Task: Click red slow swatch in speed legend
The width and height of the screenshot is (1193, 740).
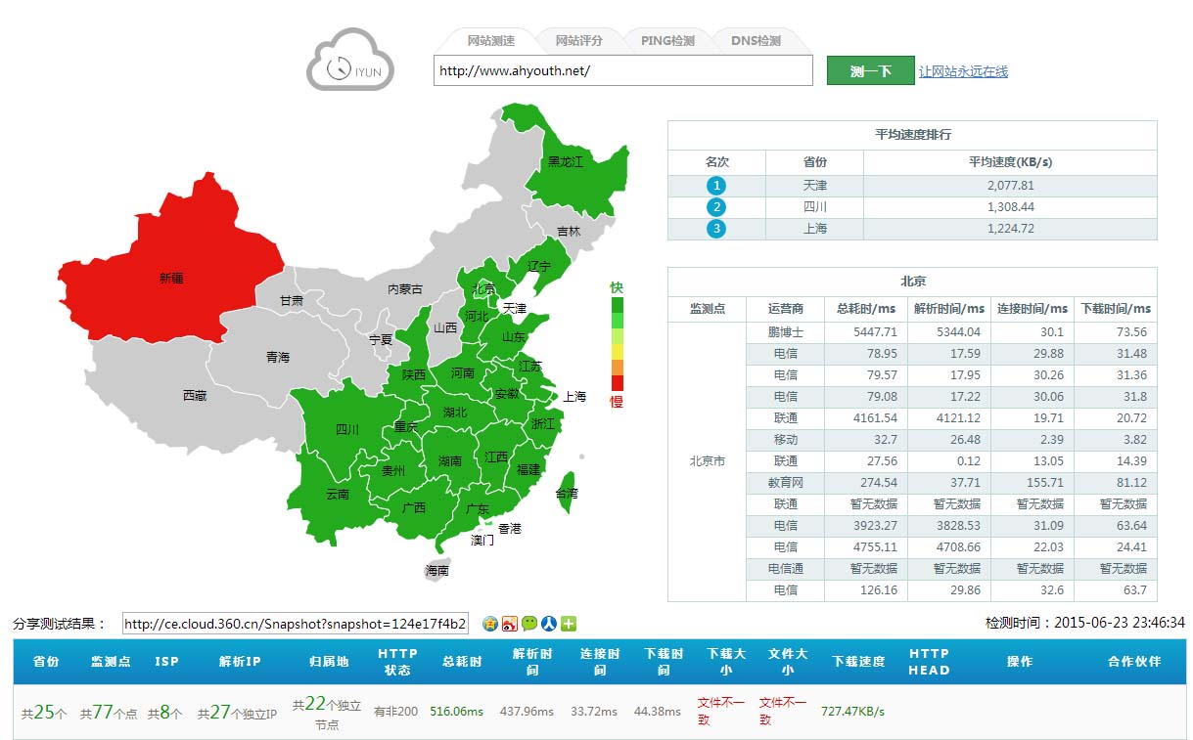Action: coord(617,383)
